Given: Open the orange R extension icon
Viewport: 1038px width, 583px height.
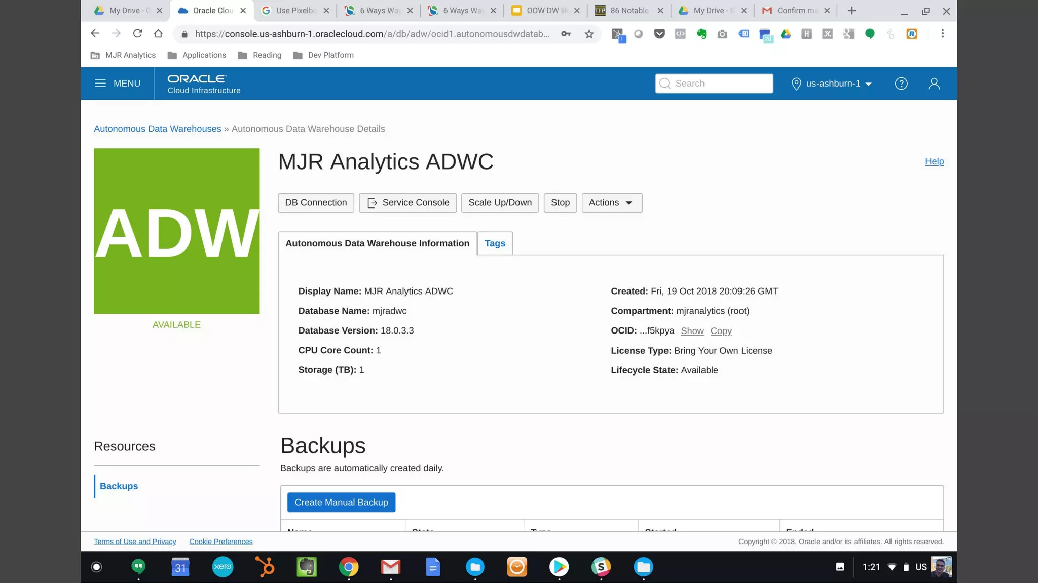Looking at the screenshot, I should (912, 34).
